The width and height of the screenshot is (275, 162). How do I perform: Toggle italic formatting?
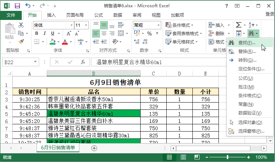[45, 33]
